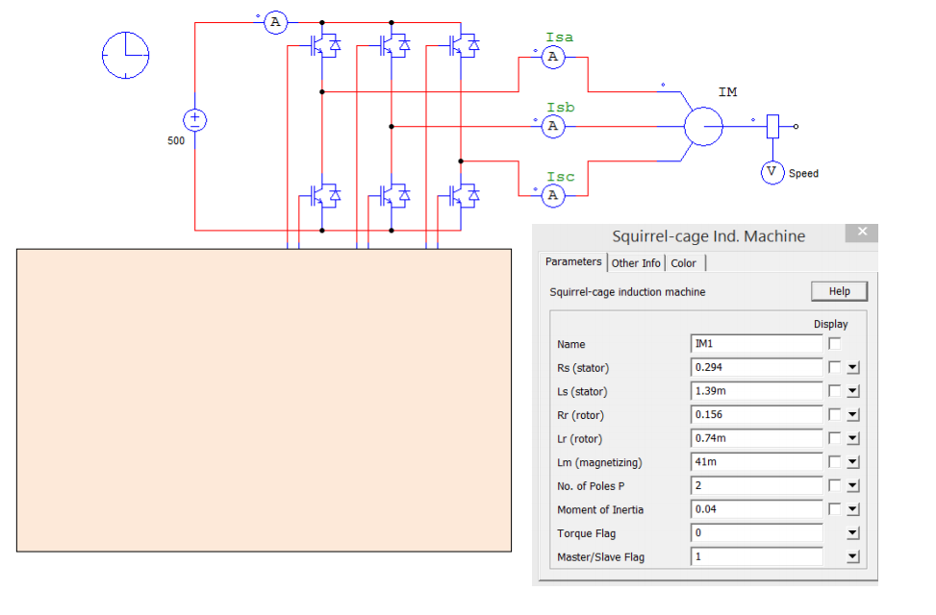The width and height of the screenshot is (936, 615).
Task: Select the Speed voltage sensor
Action: click(x=772, y=172)
